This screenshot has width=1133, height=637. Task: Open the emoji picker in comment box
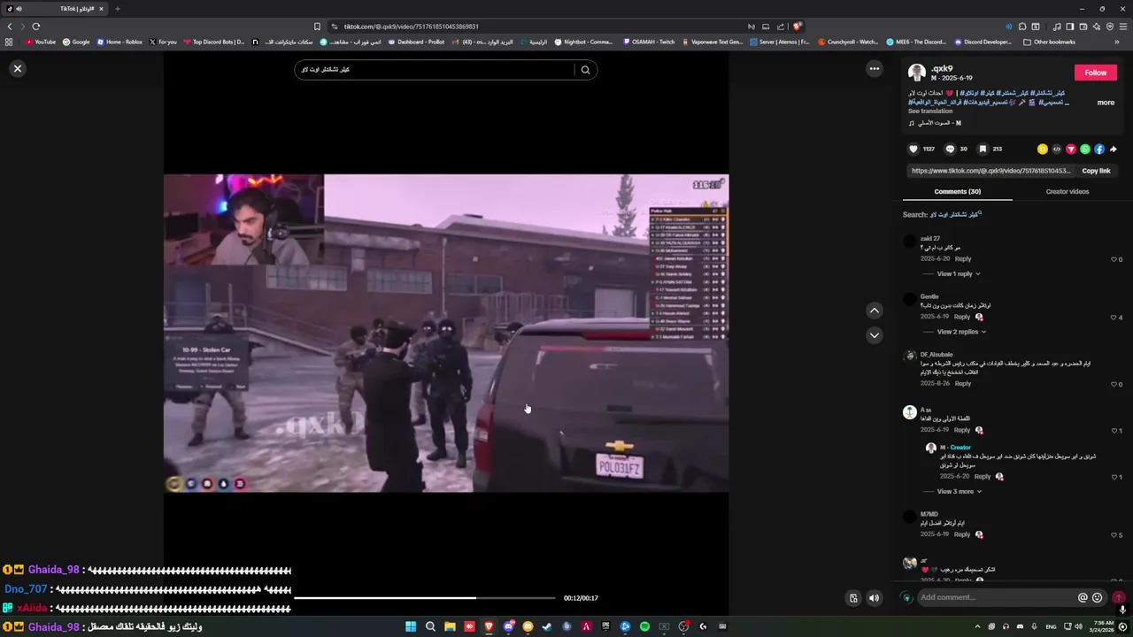pos(1098,598)
